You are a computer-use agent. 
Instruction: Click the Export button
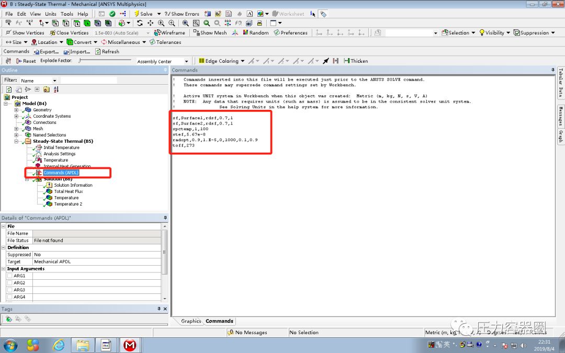pos(46,51)
